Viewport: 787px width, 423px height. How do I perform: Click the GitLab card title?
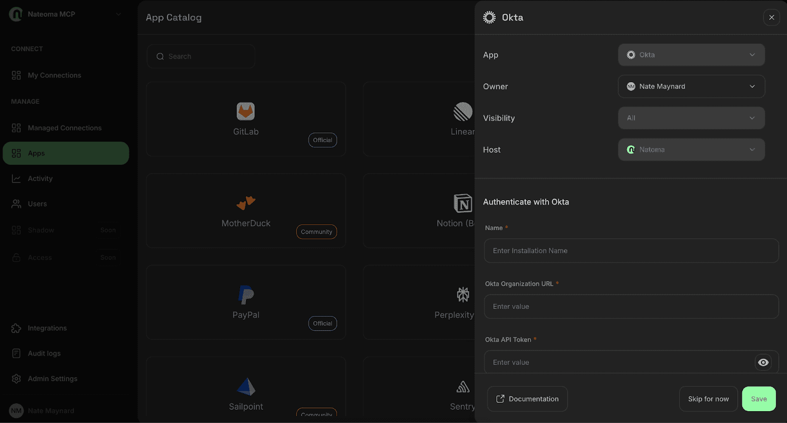246,132
